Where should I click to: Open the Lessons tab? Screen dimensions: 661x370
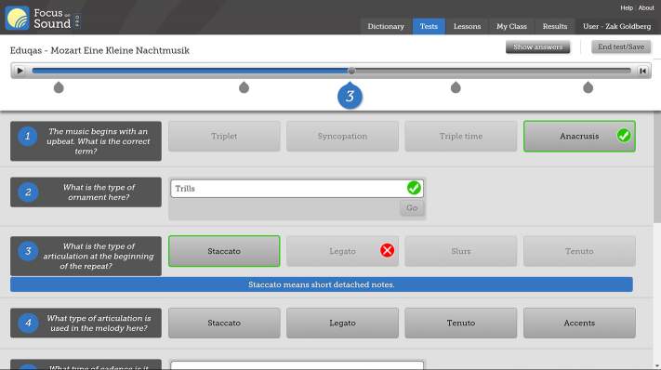[x=467, y=27]
